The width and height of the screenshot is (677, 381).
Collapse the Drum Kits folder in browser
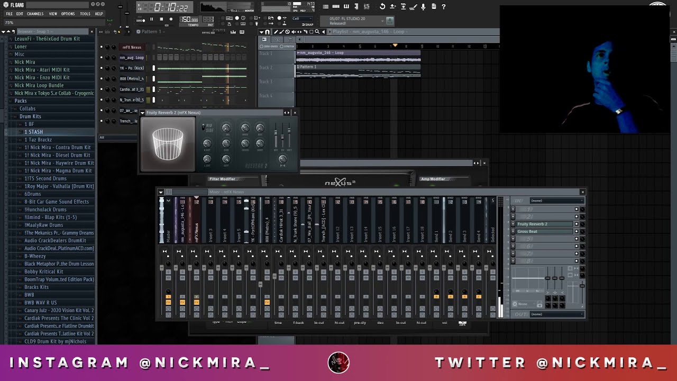[x=30, y=116]
